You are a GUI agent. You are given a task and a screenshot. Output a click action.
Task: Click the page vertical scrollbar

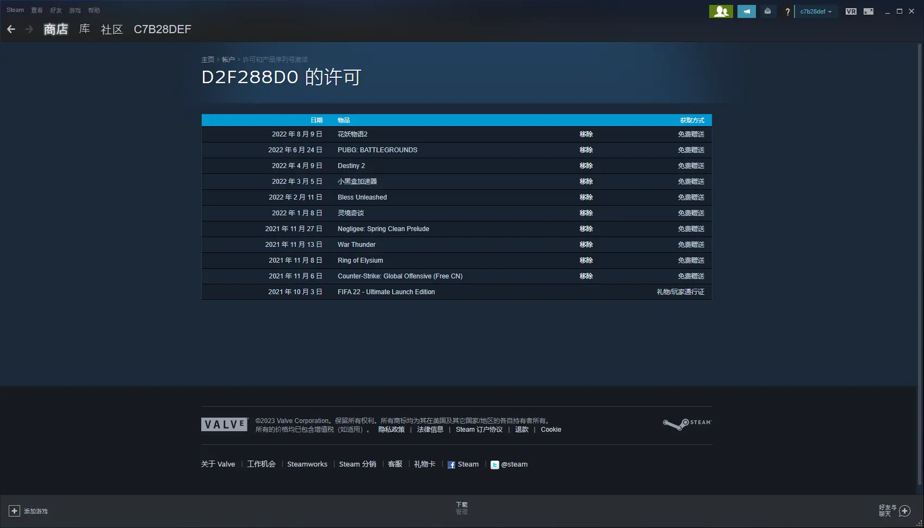pyautogui.click(x=920, y=264)
